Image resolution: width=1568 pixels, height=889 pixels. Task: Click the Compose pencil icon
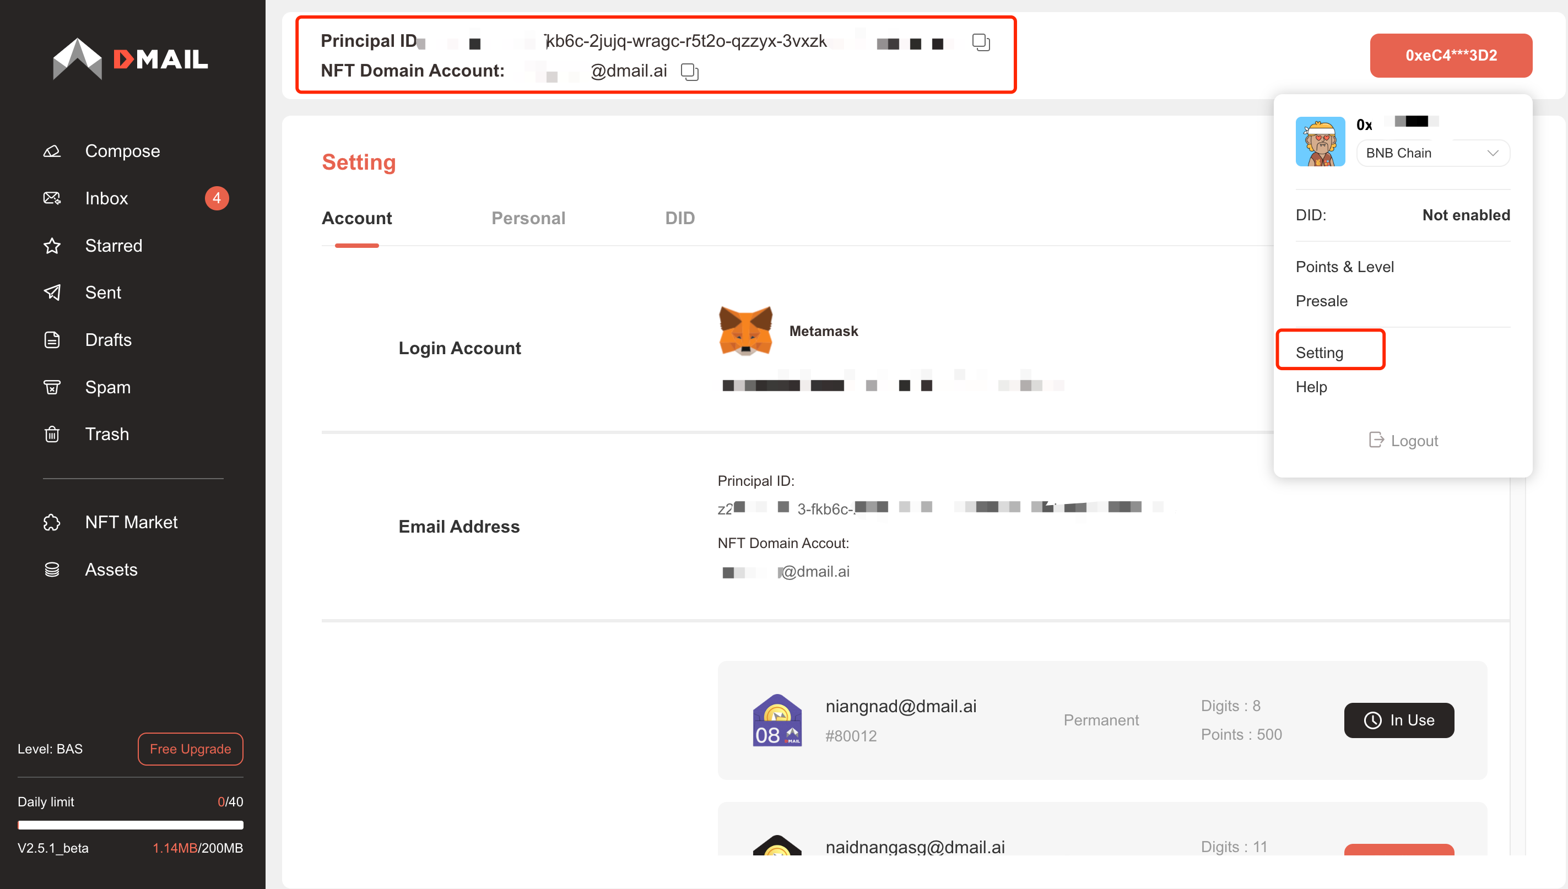[x=52, y=151]
